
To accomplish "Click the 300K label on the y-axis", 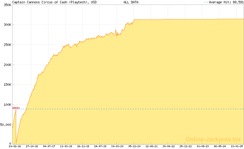I will (6, 25).
